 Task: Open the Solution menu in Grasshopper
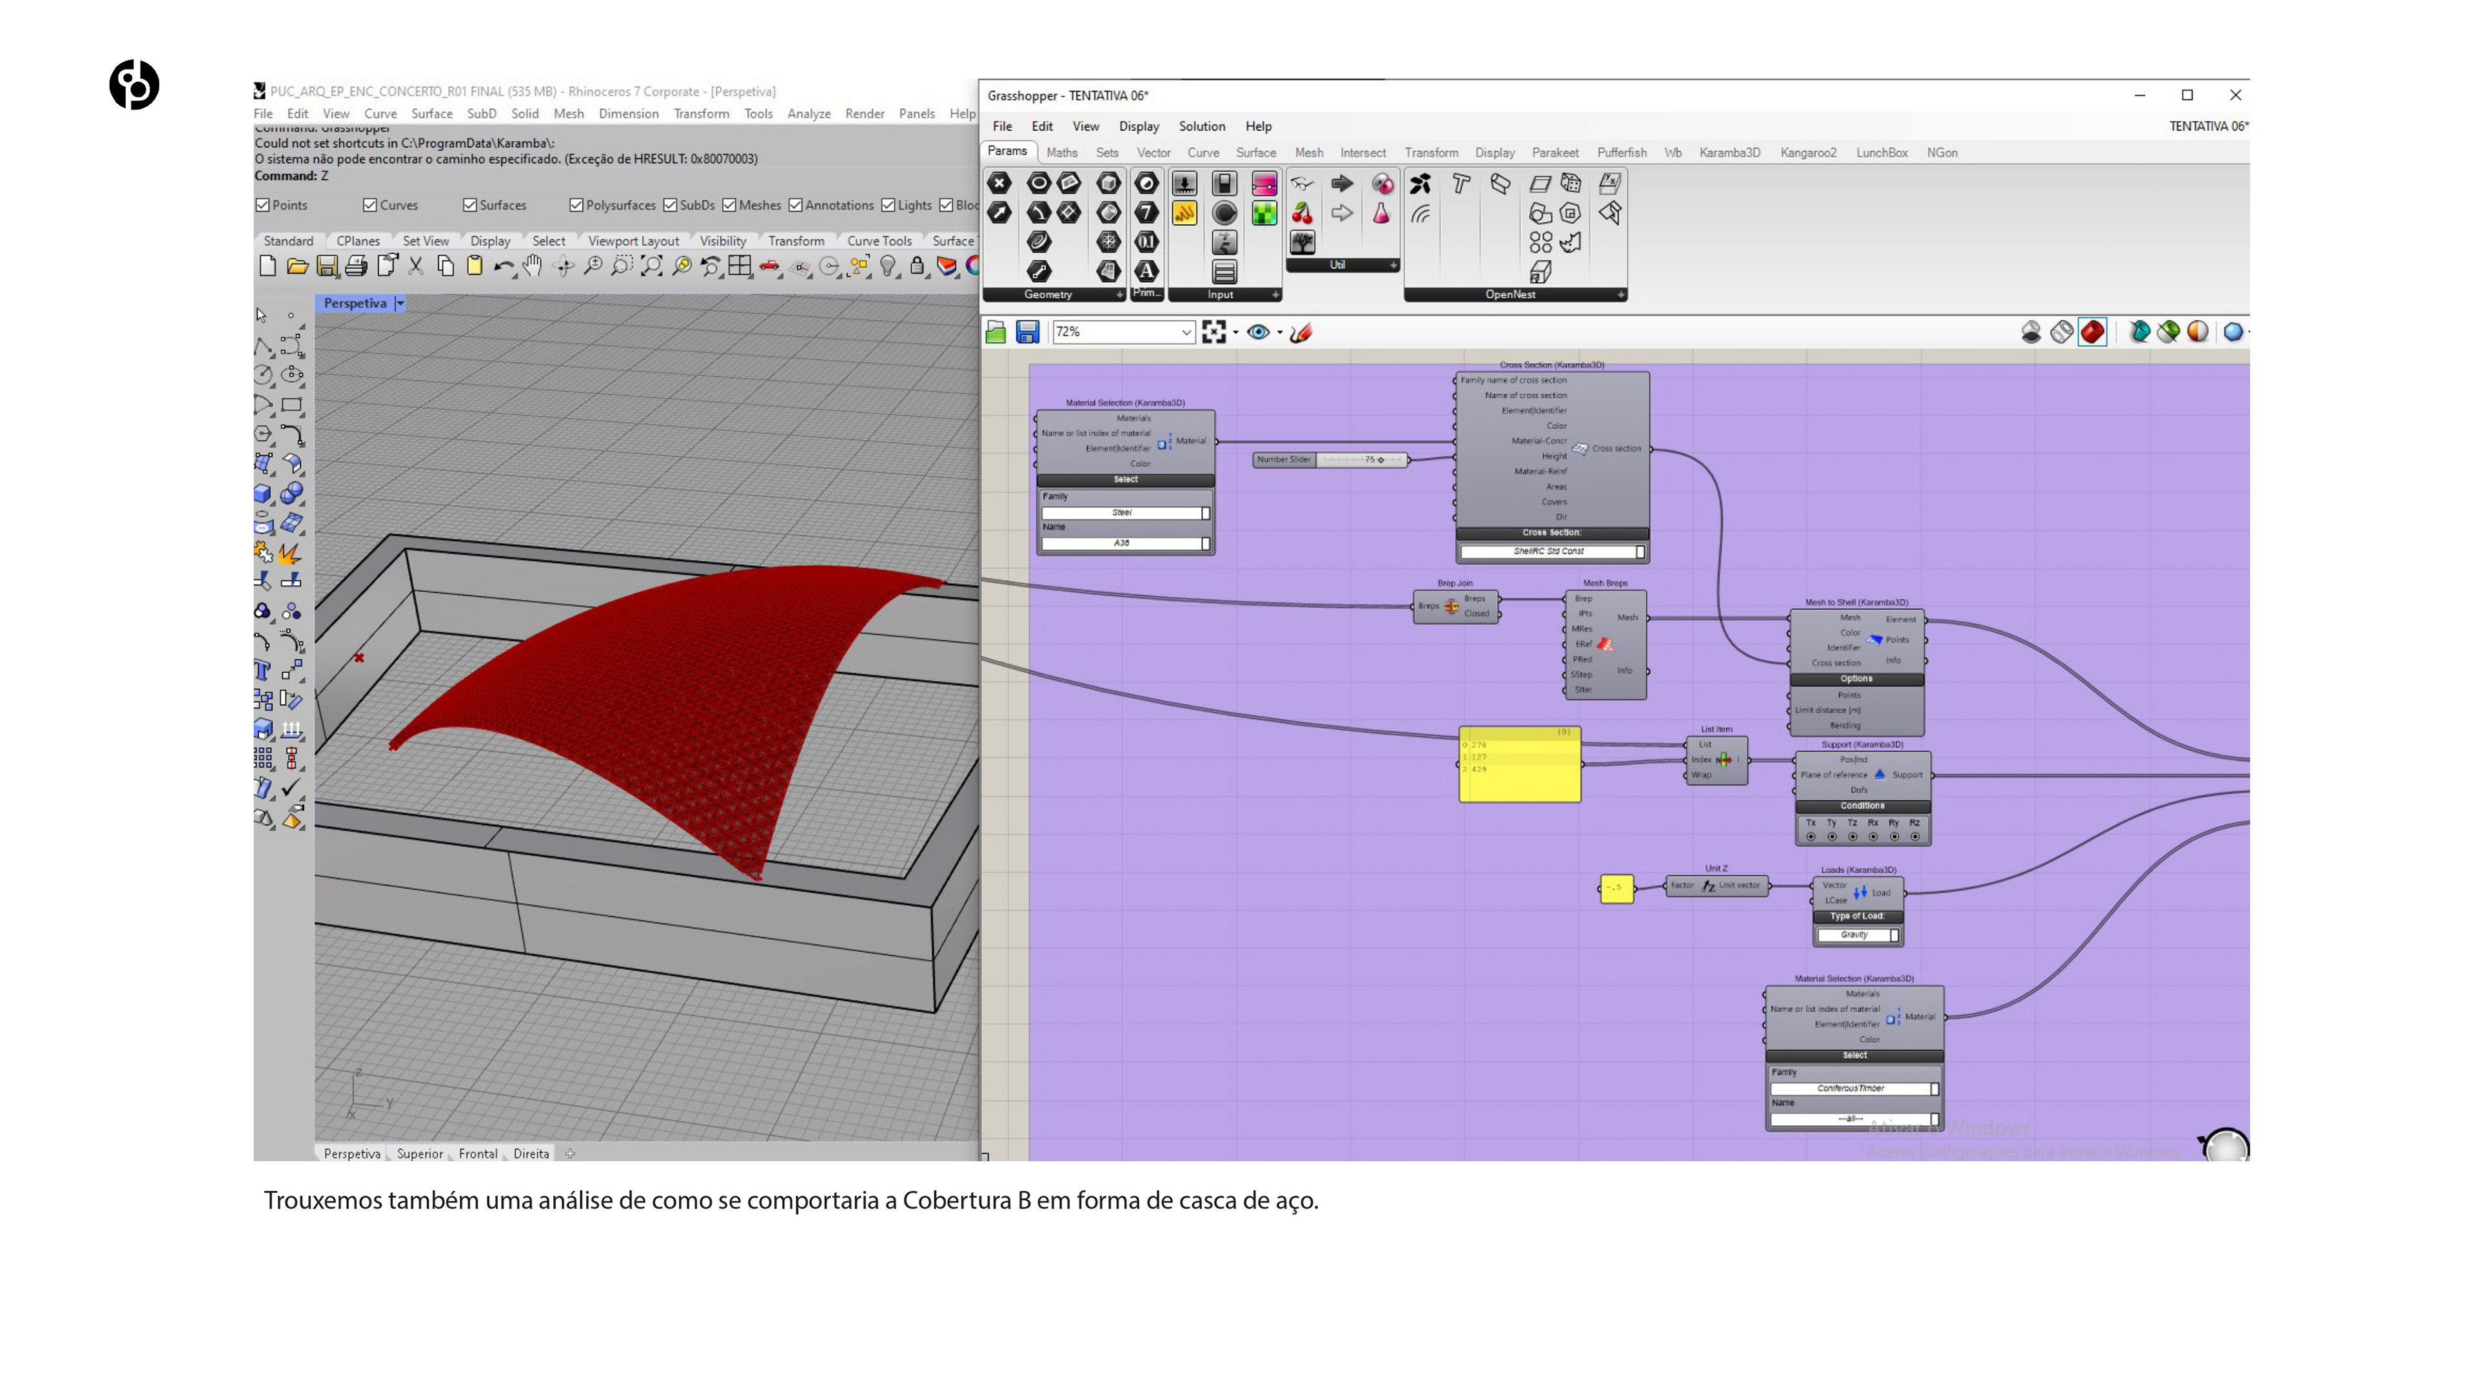point(1201,126)
